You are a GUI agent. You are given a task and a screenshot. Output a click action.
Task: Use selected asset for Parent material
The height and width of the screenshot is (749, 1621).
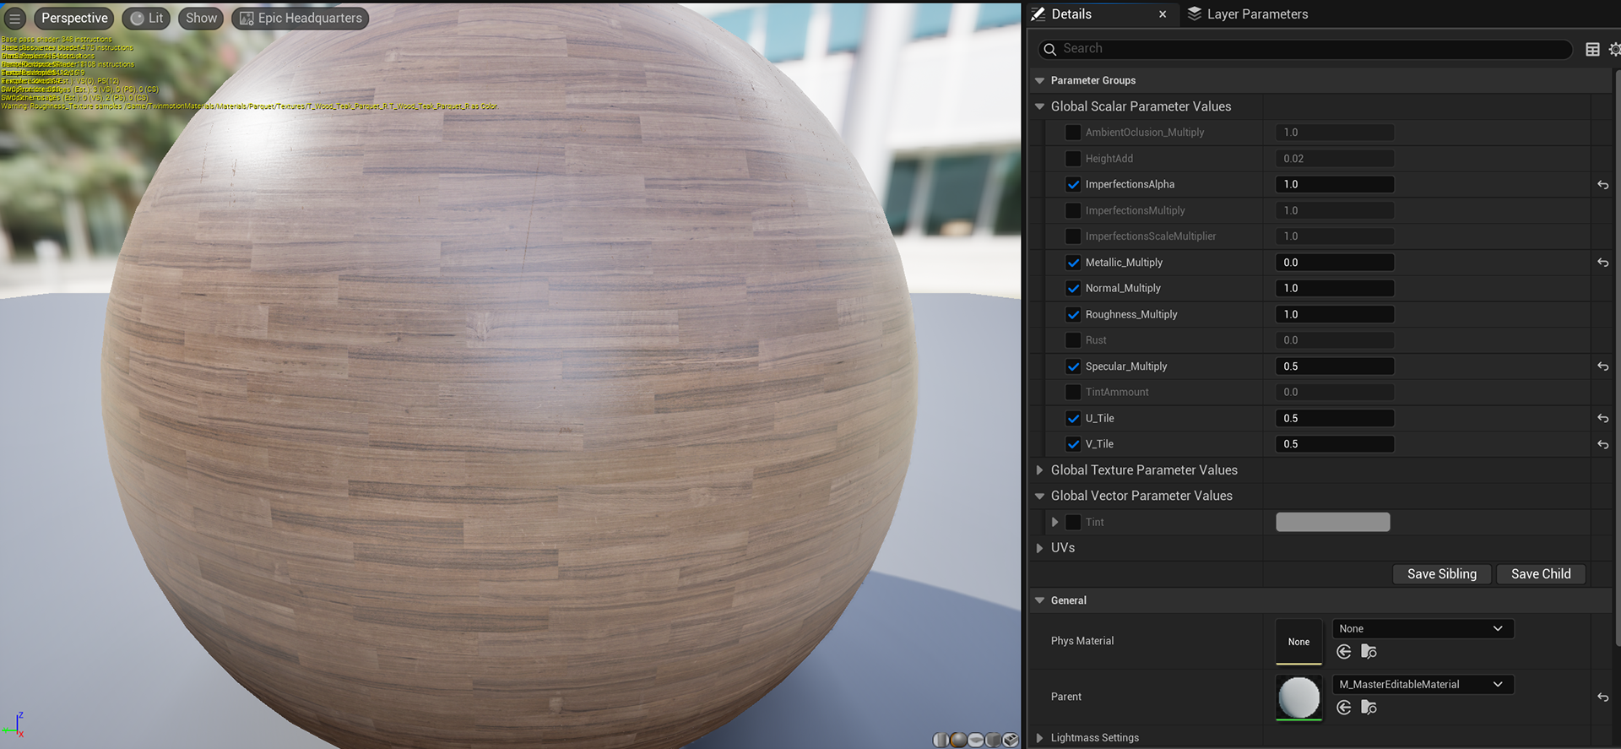coord(1344,707)
